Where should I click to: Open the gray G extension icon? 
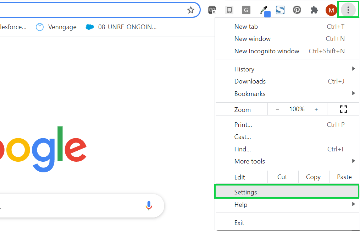click(246, 10)
